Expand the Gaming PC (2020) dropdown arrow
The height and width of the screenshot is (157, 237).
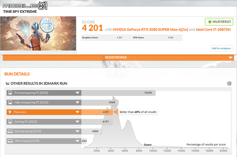click(x=77, y=122)
